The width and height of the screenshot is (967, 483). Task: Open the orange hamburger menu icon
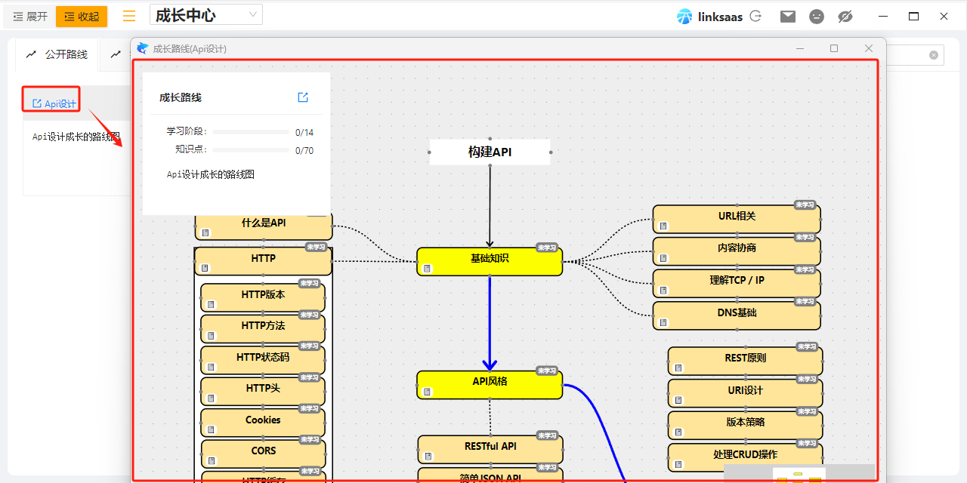tap(129, 16)
